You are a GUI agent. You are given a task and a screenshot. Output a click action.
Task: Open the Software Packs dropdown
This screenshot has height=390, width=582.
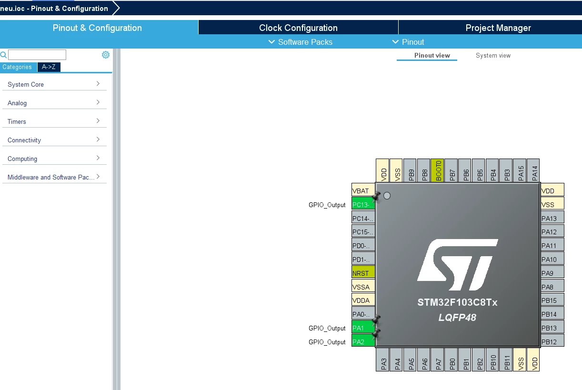coord(301,42)
